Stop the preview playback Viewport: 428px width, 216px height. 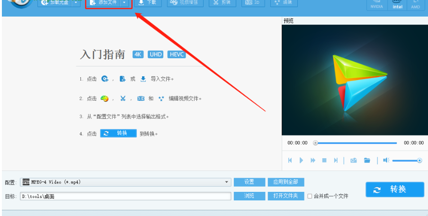tap(324, 160)
